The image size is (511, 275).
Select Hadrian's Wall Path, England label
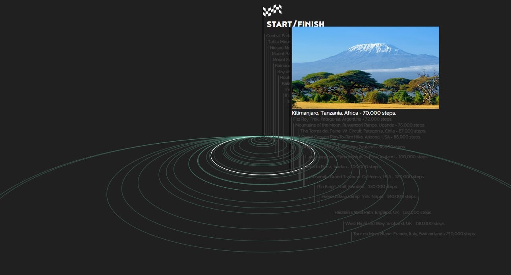pos(383,212)
